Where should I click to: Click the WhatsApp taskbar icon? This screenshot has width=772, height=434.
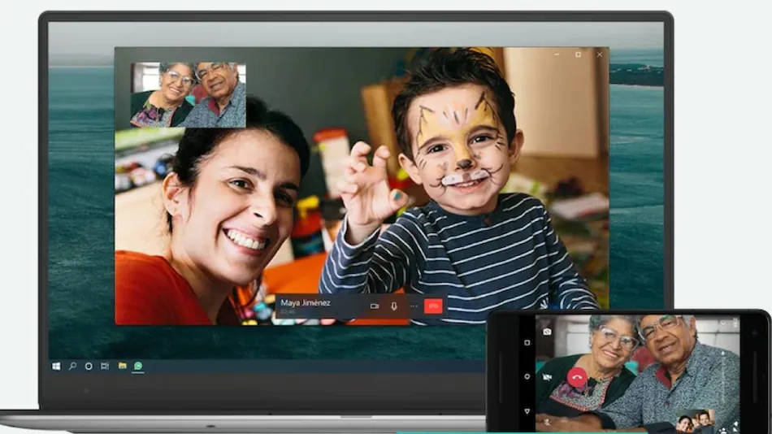coord(138,367)
